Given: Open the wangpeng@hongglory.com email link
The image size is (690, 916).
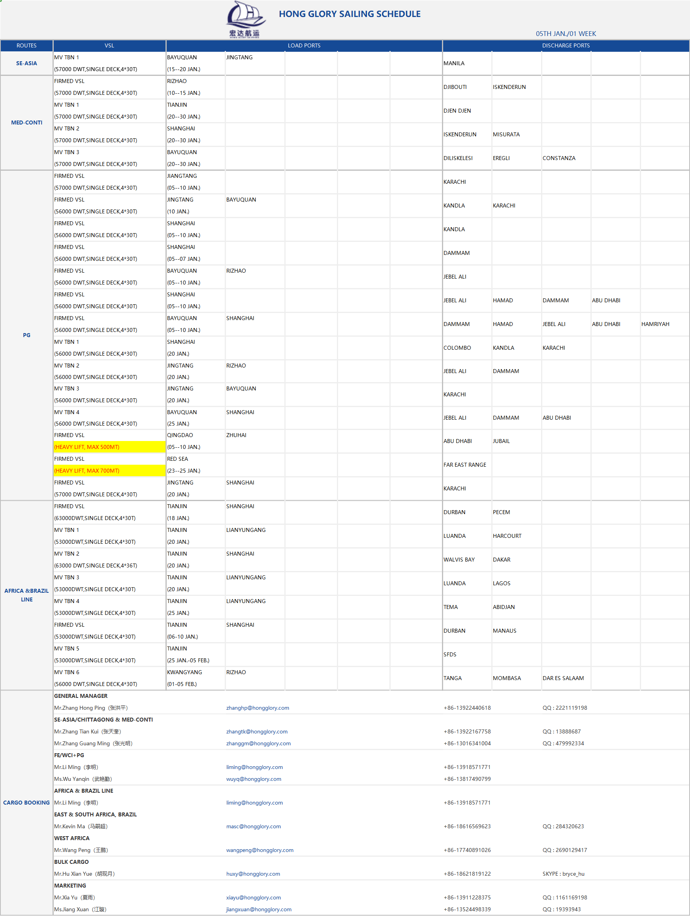Looking at the screenshot, I should click(x=259, y=850).
